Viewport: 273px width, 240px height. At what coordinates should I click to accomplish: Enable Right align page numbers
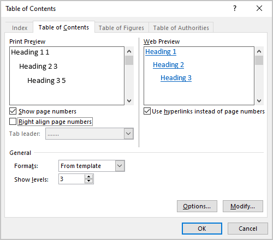click(x=13, y=122)
